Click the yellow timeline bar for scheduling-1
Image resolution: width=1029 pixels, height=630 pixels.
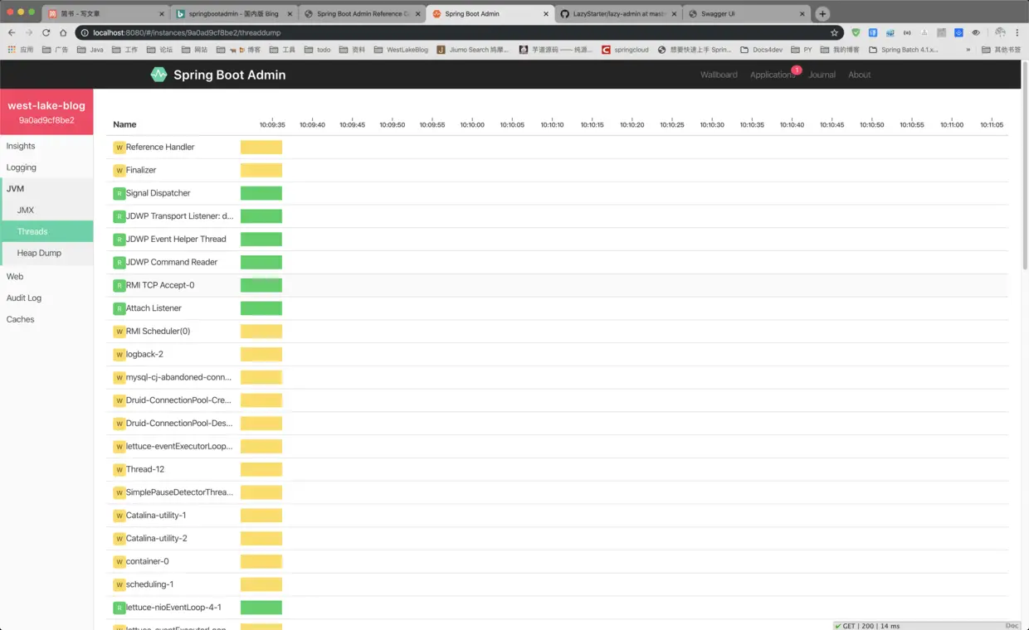[261, 584]
